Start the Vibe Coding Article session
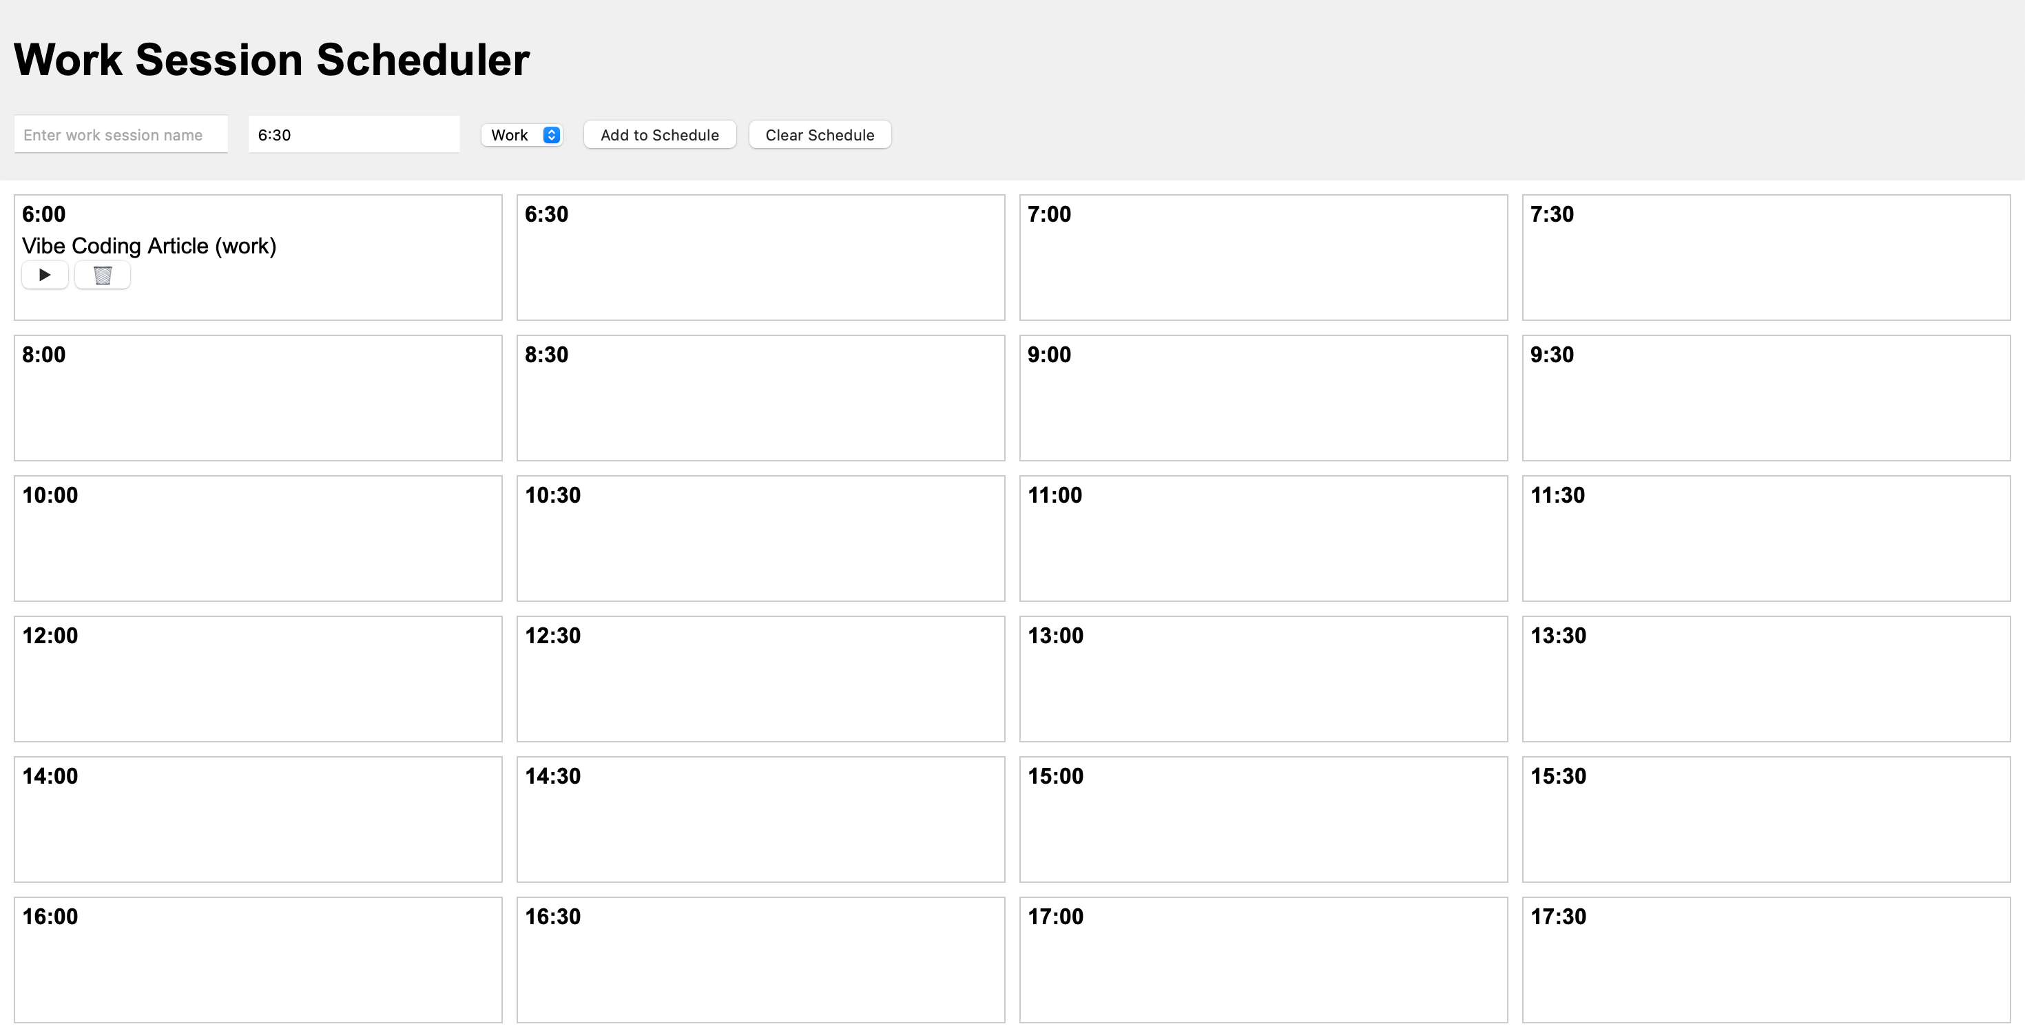The width and height of the screenshot is (2025, 1033). click(45, 275)
